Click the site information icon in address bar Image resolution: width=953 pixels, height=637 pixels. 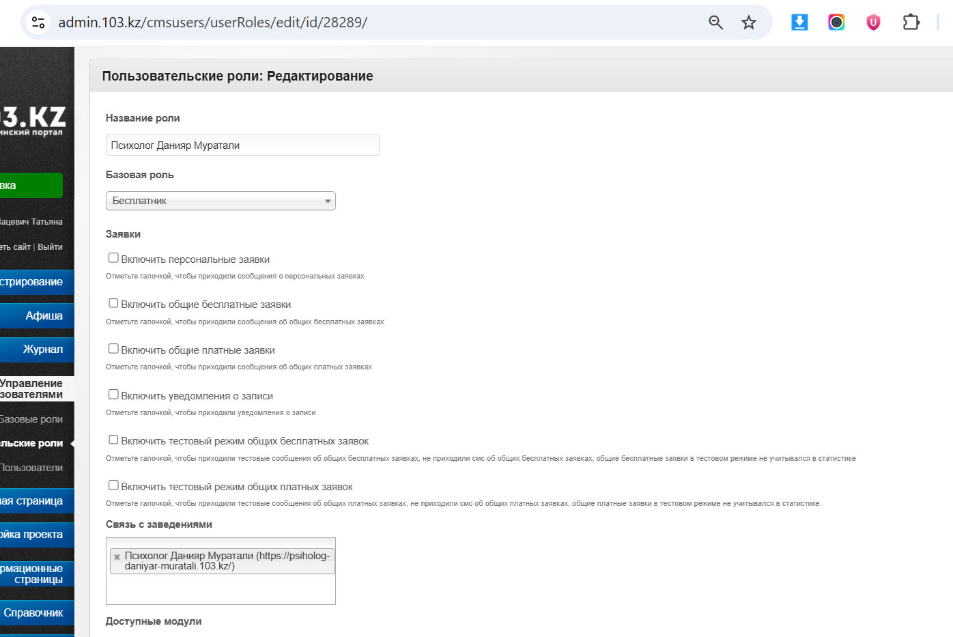(38, 23)
